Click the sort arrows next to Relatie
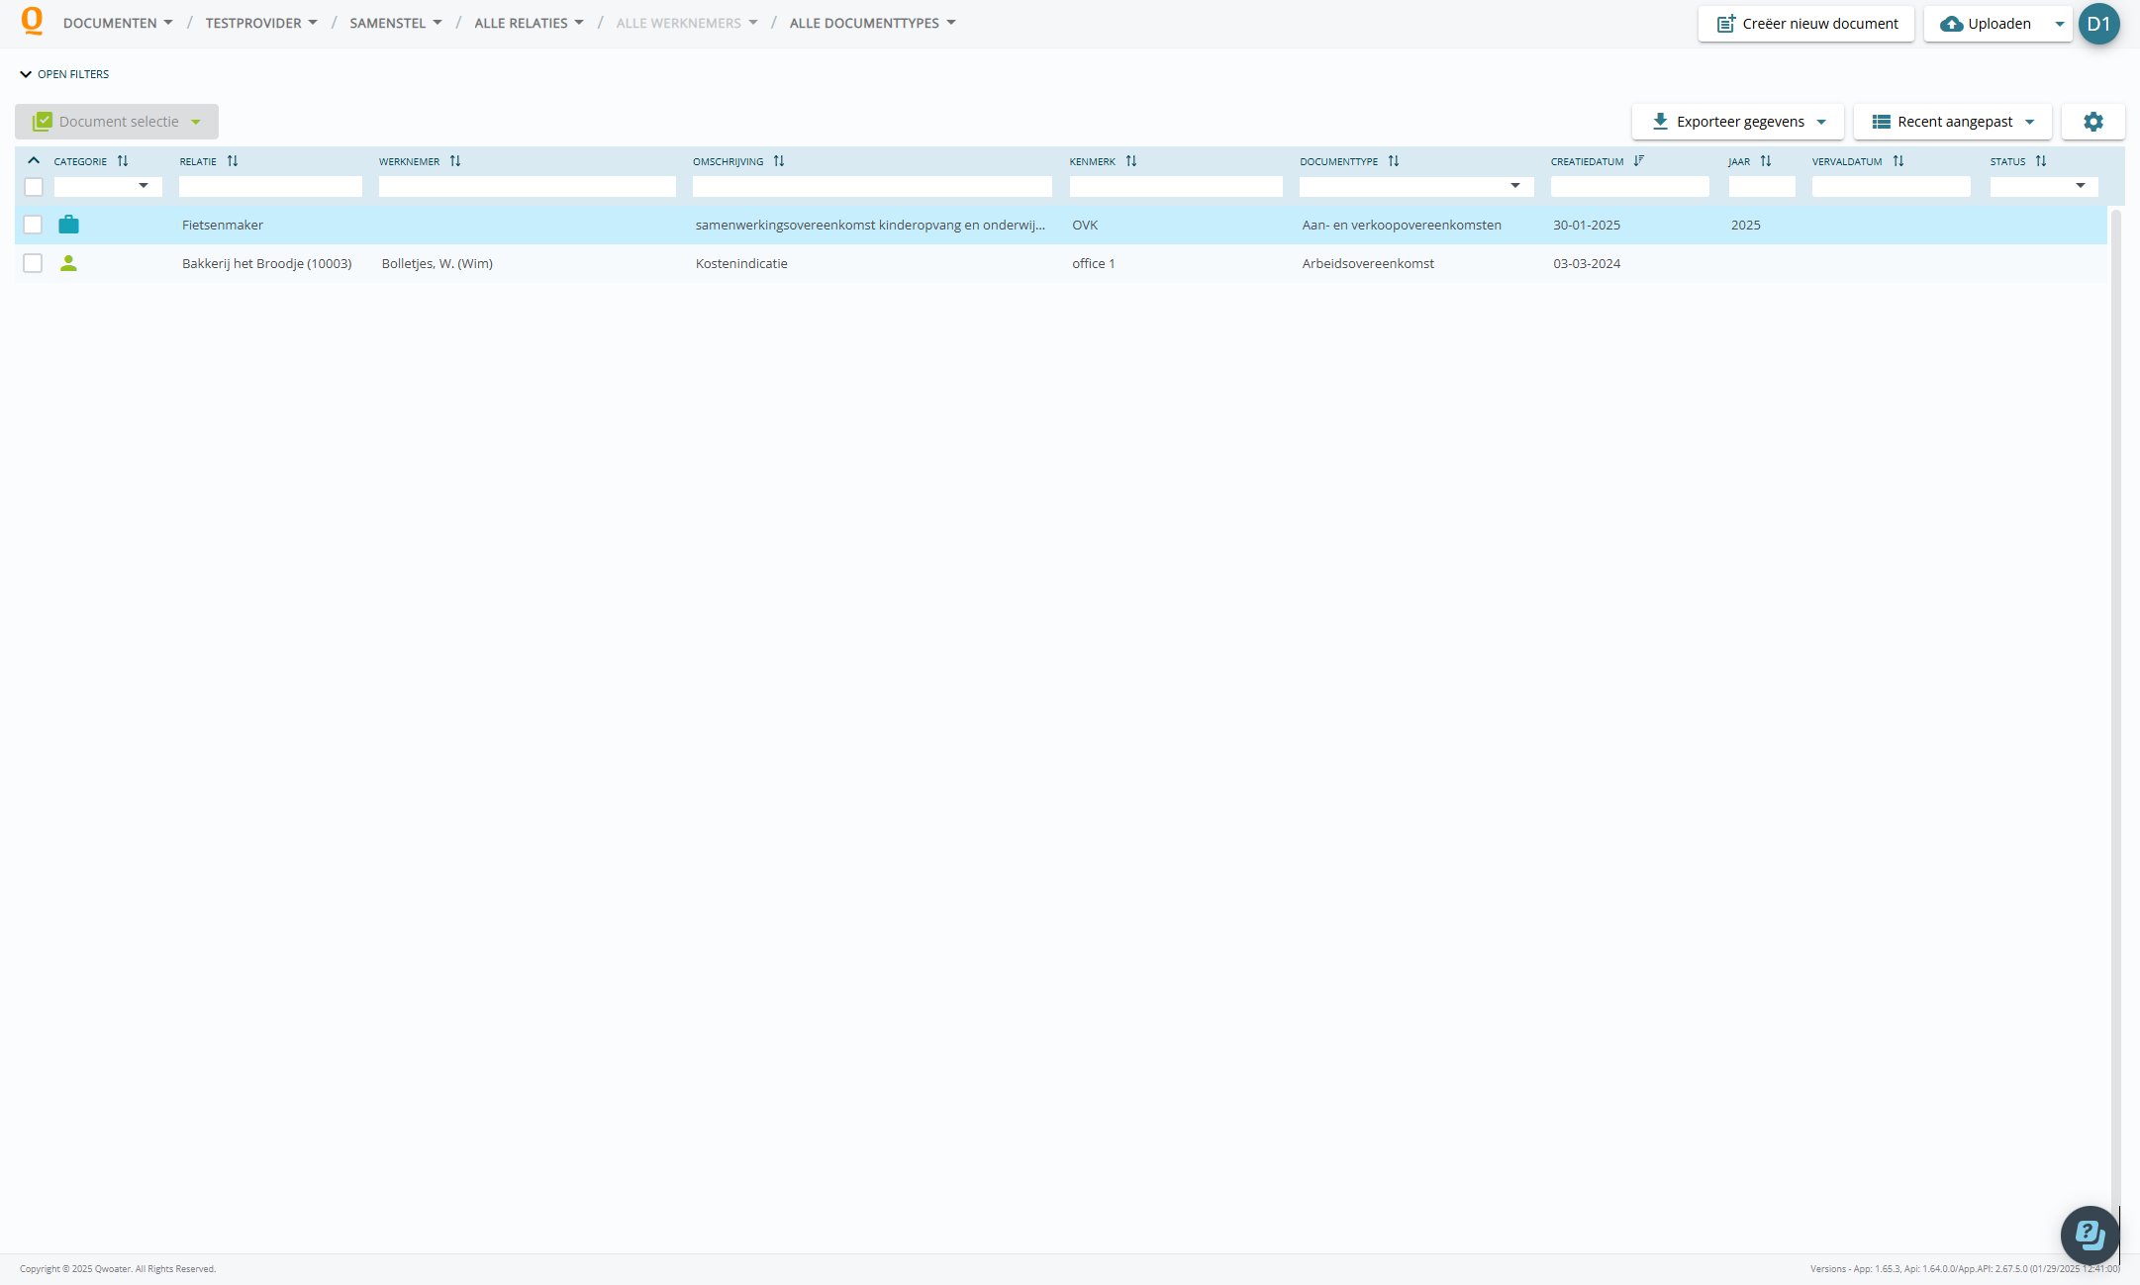Image resolution: width=2140 pixels, height=1285 pixels. coord(233,160)
